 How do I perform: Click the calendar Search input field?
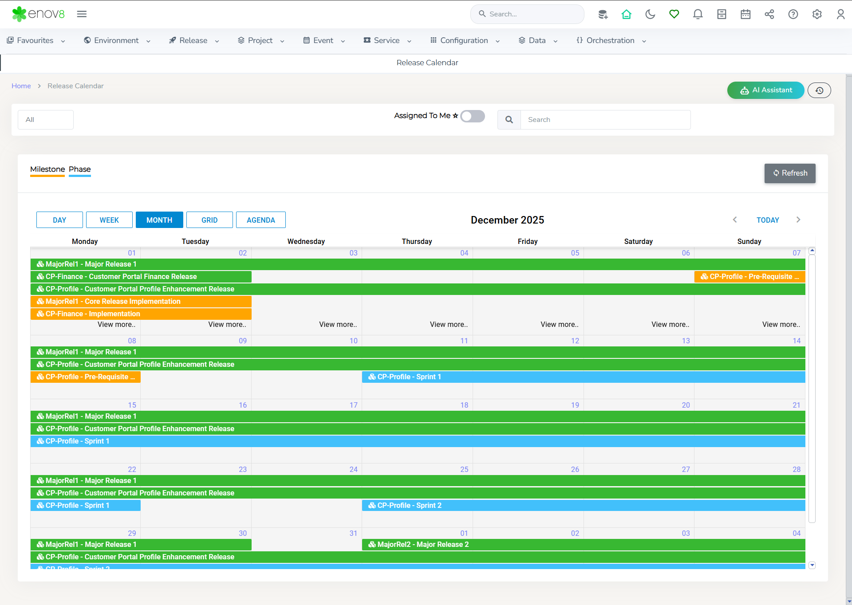coord(605,120)
